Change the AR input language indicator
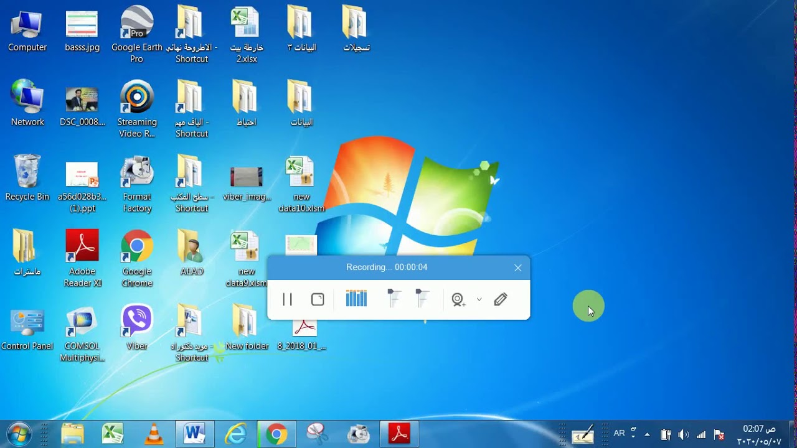 click(619, 434)
